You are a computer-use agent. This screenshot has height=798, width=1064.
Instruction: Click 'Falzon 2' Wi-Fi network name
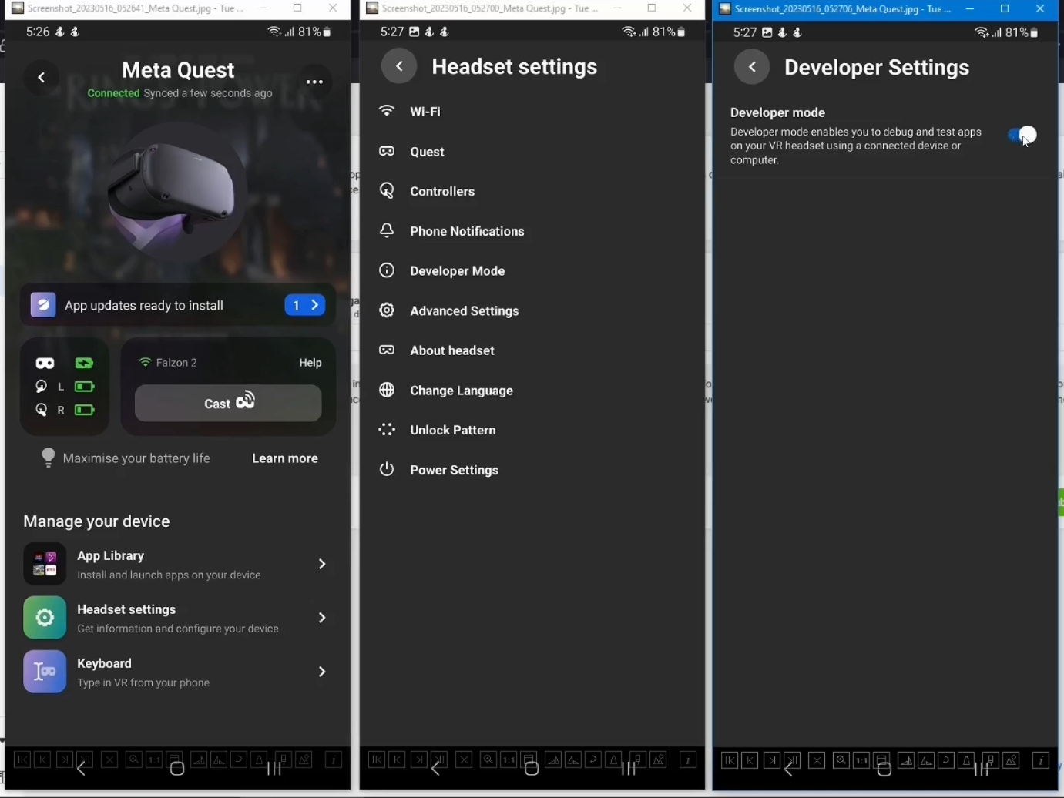(177, 363)
